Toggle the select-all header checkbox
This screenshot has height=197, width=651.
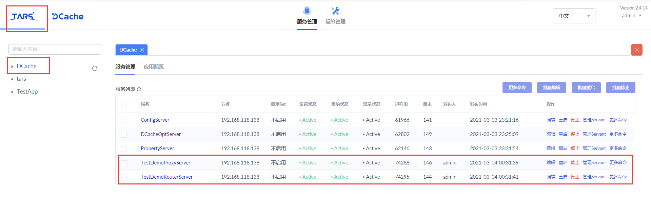click(x=124, y=104)
